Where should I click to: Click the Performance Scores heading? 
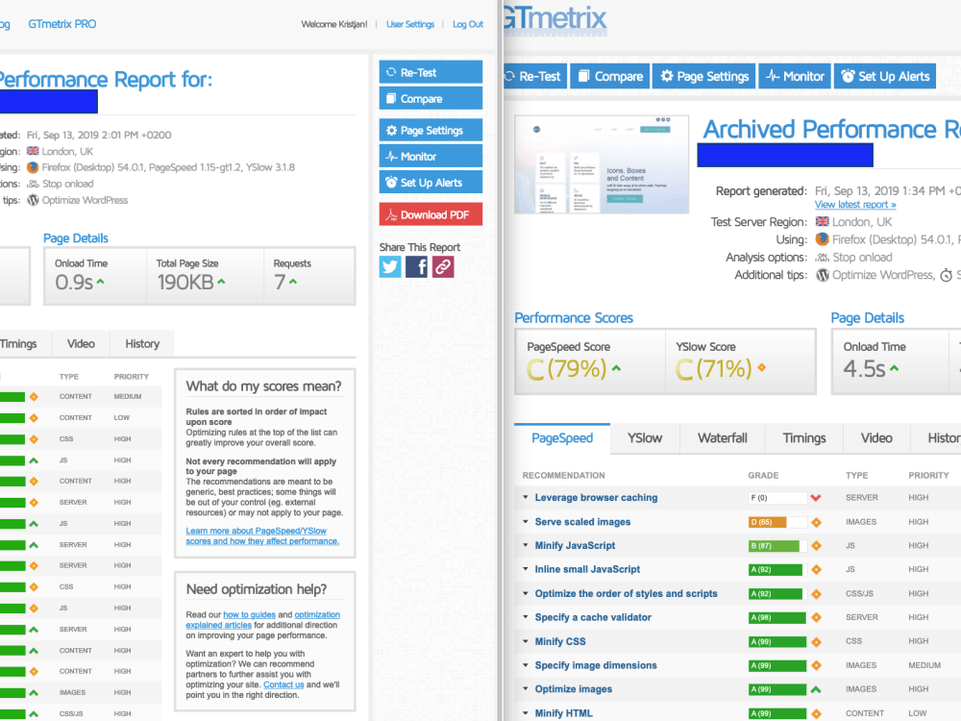[574, 317]
